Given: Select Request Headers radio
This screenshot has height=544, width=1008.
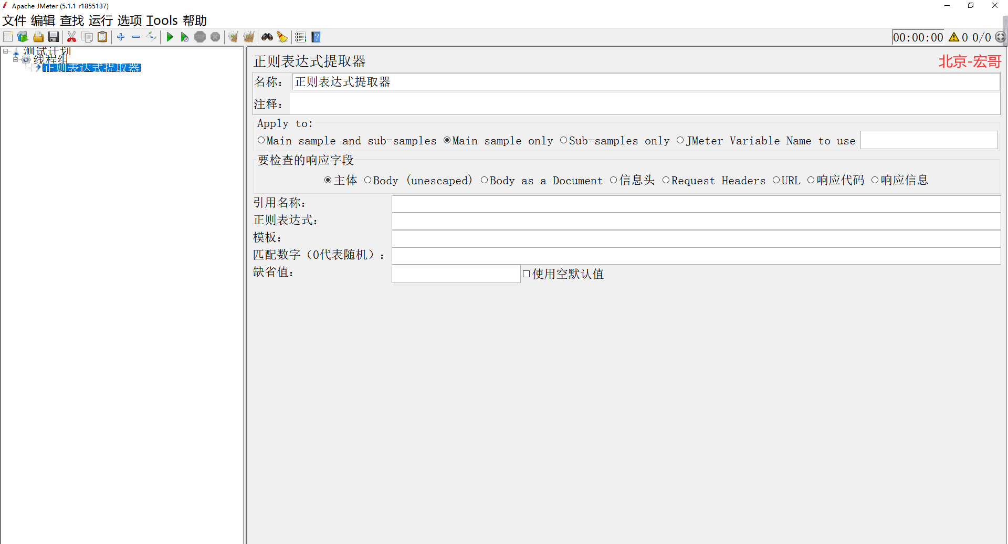Looking at the screenshot, I should point(666,180).
